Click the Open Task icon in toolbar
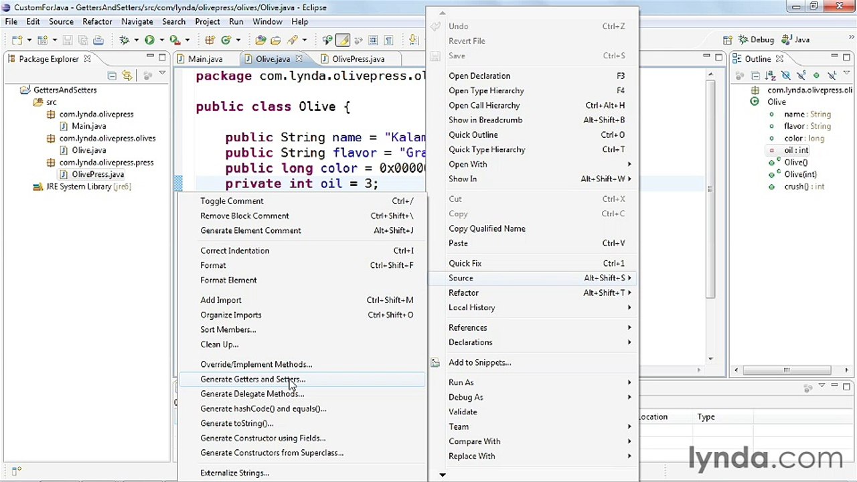This screenshot has width=857, height=482. 277,40
